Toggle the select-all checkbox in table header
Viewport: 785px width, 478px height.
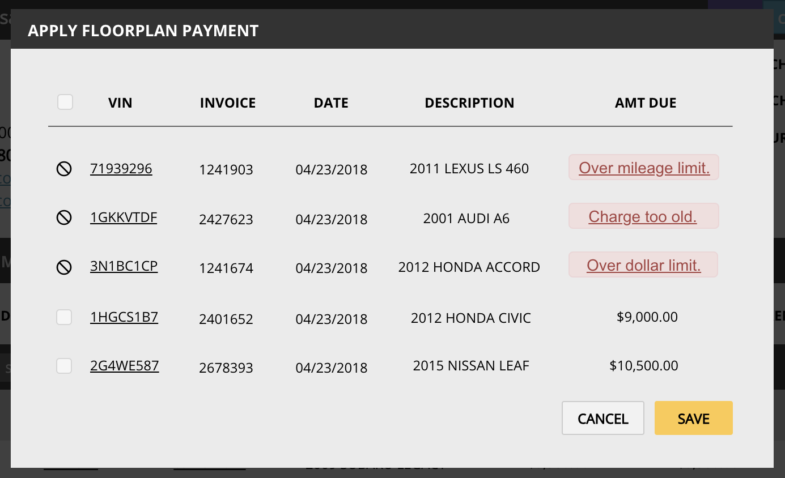point(65,103)
